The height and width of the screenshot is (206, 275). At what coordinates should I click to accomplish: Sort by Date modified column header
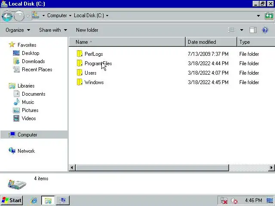pyautogui.click(x=211, y=42)
